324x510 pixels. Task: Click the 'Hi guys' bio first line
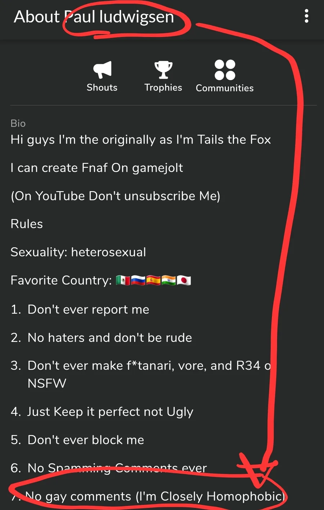click(141, 140)
